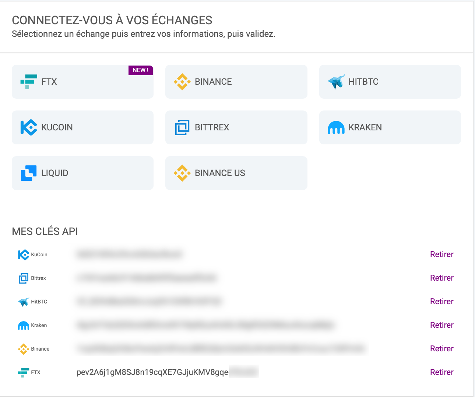Click HitBTC icon in API keys list

coord(24,302)
